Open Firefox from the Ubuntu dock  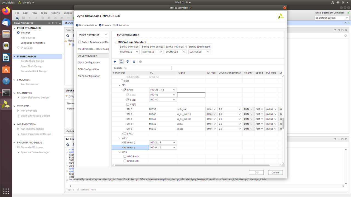coord(6,11)
